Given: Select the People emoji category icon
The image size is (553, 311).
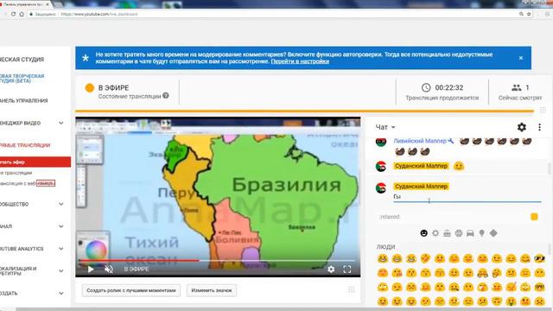Looking at the screenshot, I should click(424, 233).
